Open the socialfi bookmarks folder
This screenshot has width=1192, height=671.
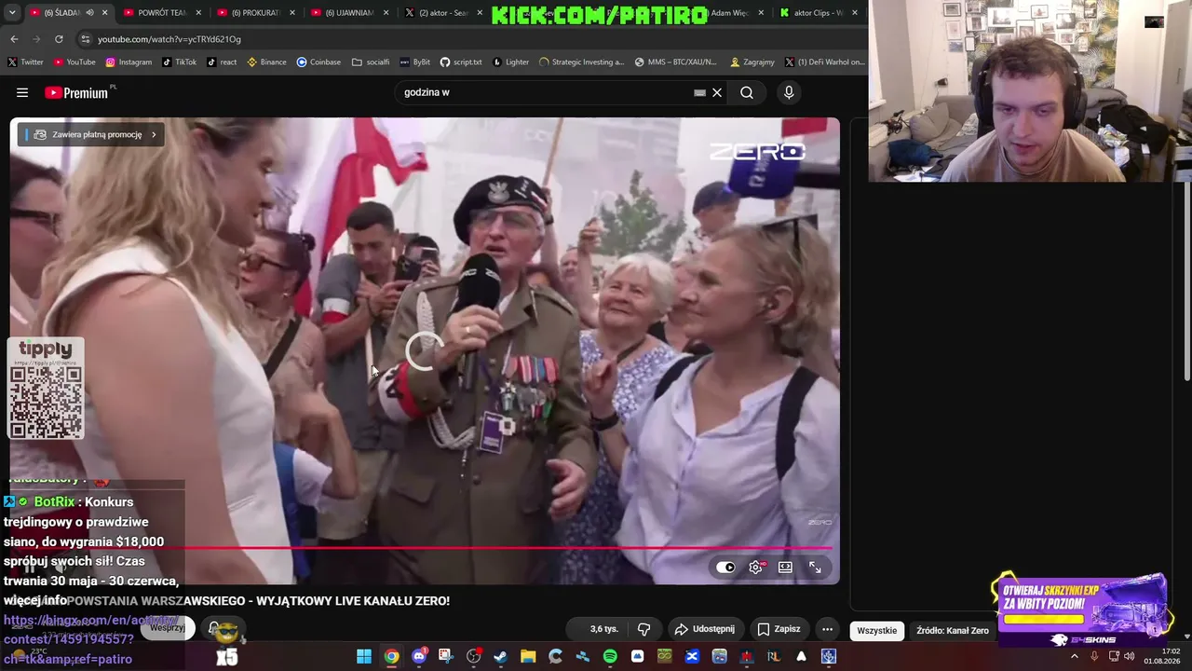[x=371, y=62]
